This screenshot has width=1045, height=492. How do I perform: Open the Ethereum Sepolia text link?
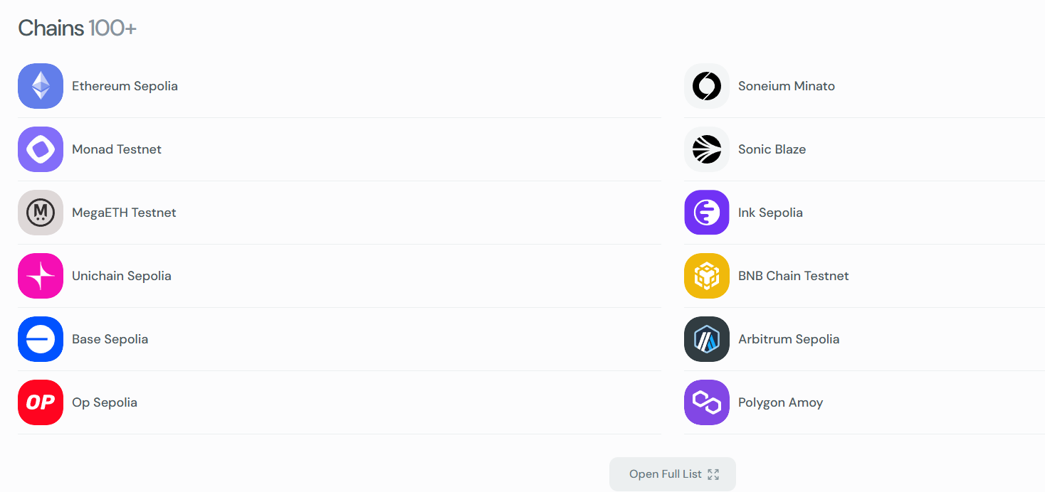click(x=125, y=86)
